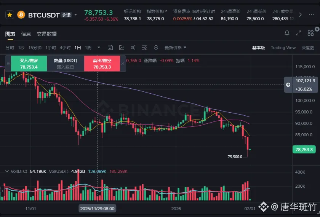Switch to the 信息 tab
320x217 pixels.
pyautogui.click(x=26, y=34)
